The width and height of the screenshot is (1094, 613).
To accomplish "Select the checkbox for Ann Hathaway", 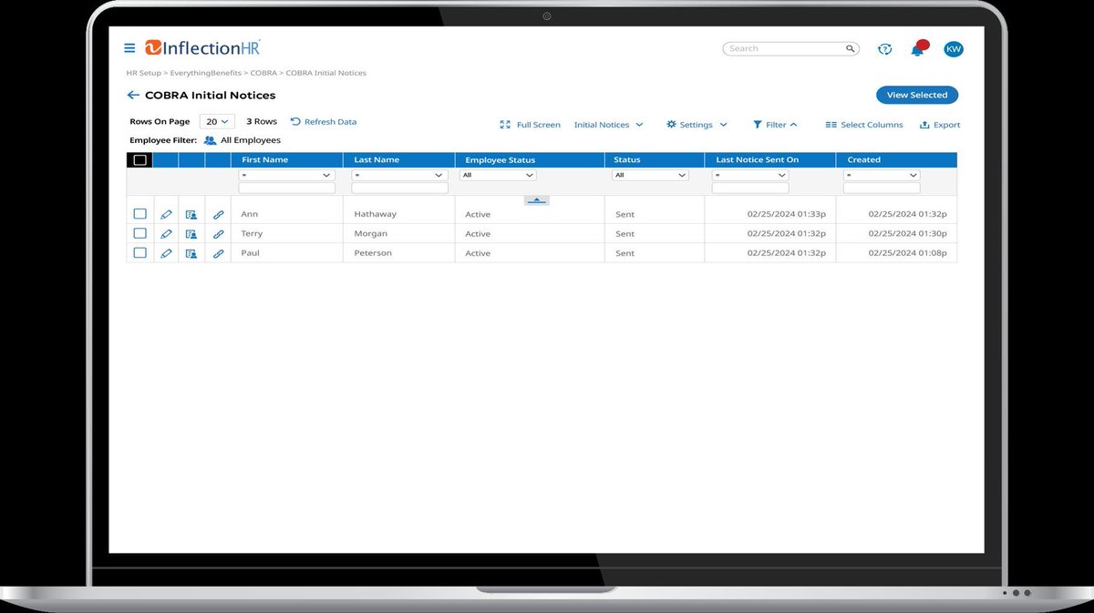I will pos(139,214).
